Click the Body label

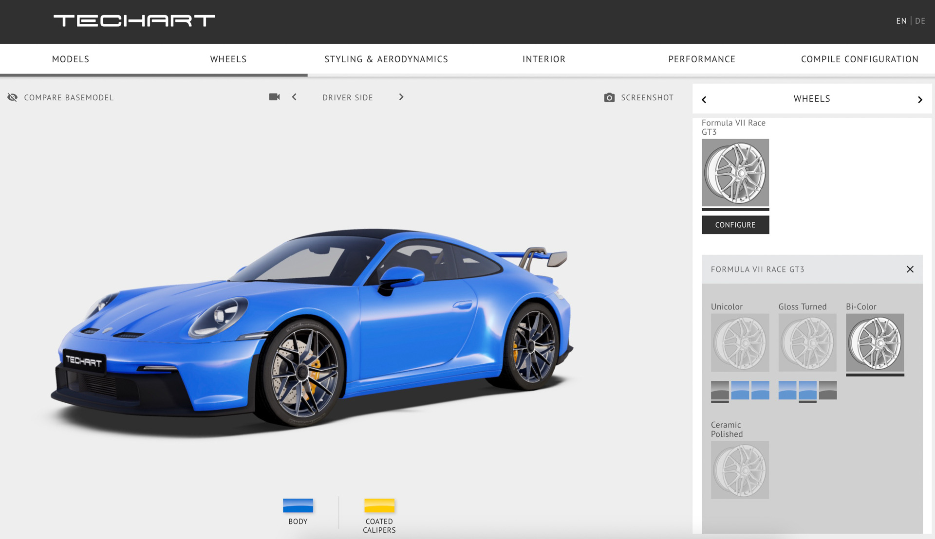(x=298, y=521)
